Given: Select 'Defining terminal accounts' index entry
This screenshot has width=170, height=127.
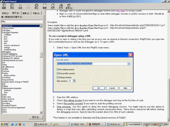Looking at the screenshot, I should [x=13, y=60].
